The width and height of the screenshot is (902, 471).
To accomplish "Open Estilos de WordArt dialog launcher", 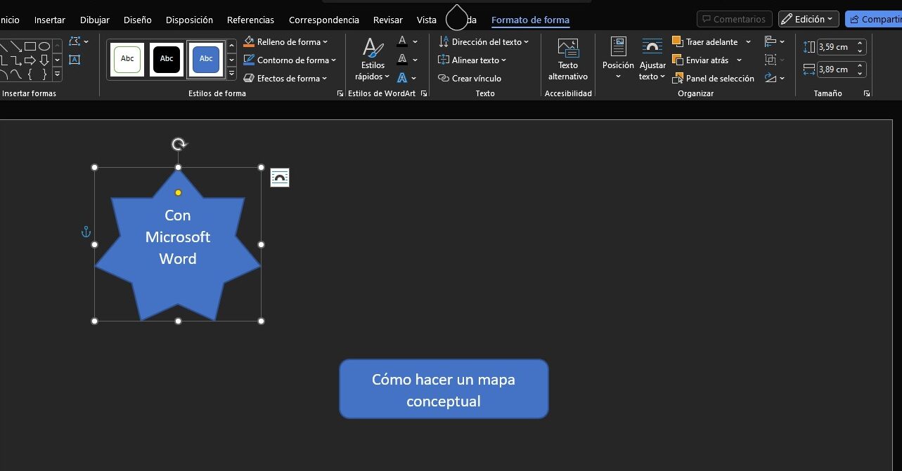I will (x=424, y=93).
